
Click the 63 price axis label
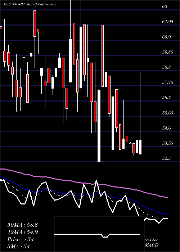click(x=165, y=6)
